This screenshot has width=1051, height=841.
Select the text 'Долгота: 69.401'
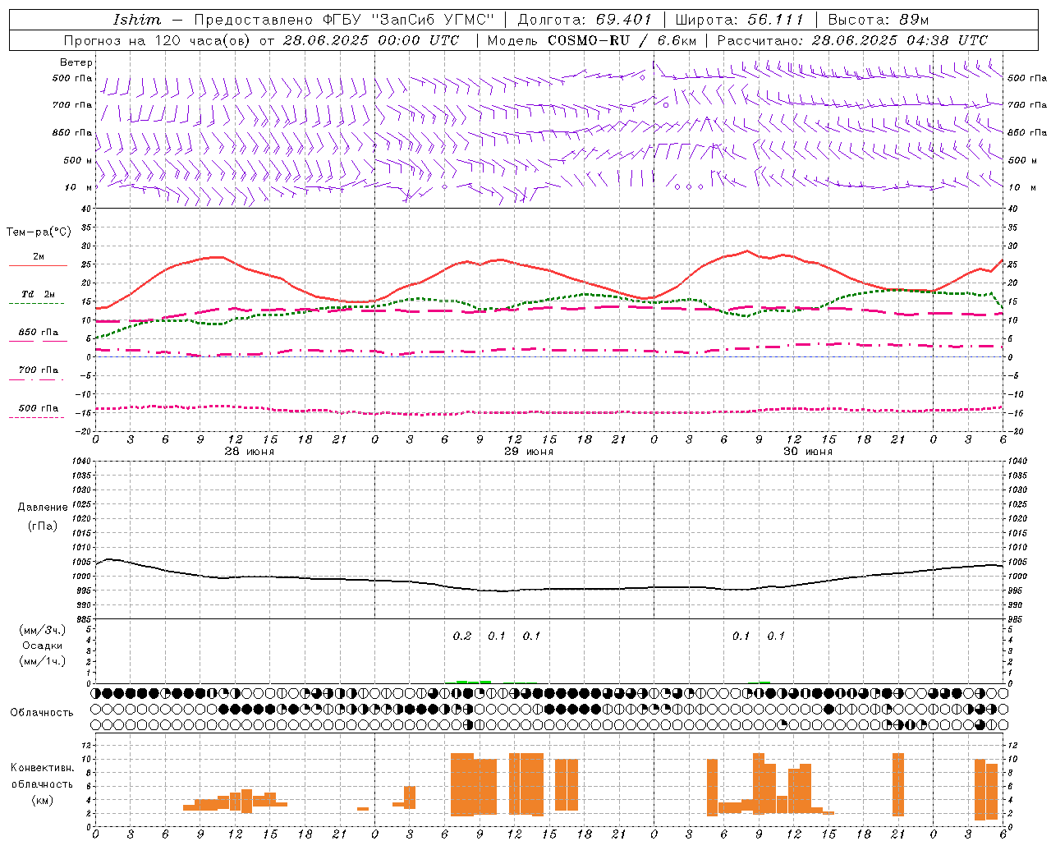click(x=585, y=20)
